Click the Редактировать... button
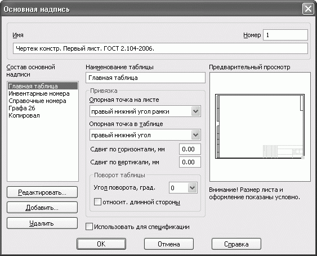Image resolution: width=317 pixels, height=256 pixels. click(x=42, y=192)
